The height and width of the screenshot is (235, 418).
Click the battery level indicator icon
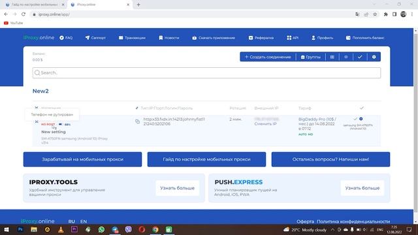point(60,125)
